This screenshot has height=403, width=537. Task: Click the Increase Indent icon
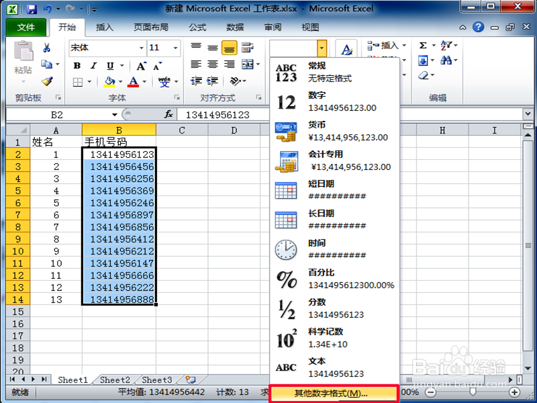tap(213, 81)
